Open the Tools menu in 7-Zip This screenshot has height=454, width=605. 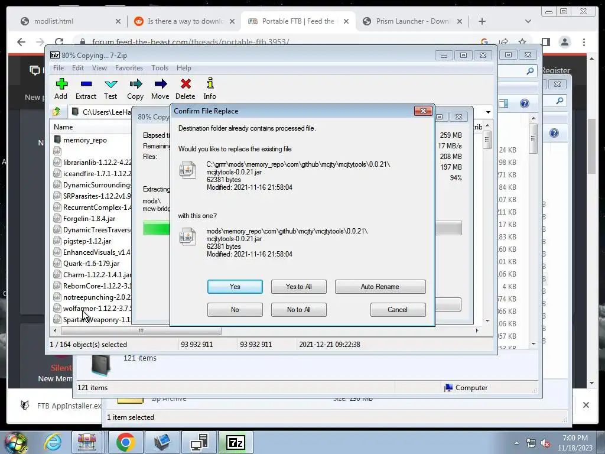tap(160, 68)
